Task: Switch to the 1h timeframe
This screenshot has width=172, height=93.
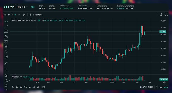Action: click(9, 15)
